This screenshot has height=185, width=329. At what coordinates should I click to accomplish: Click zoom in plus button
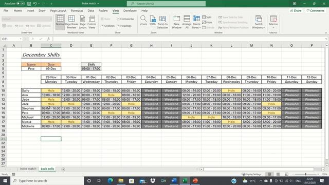click(x=318, y=174)
